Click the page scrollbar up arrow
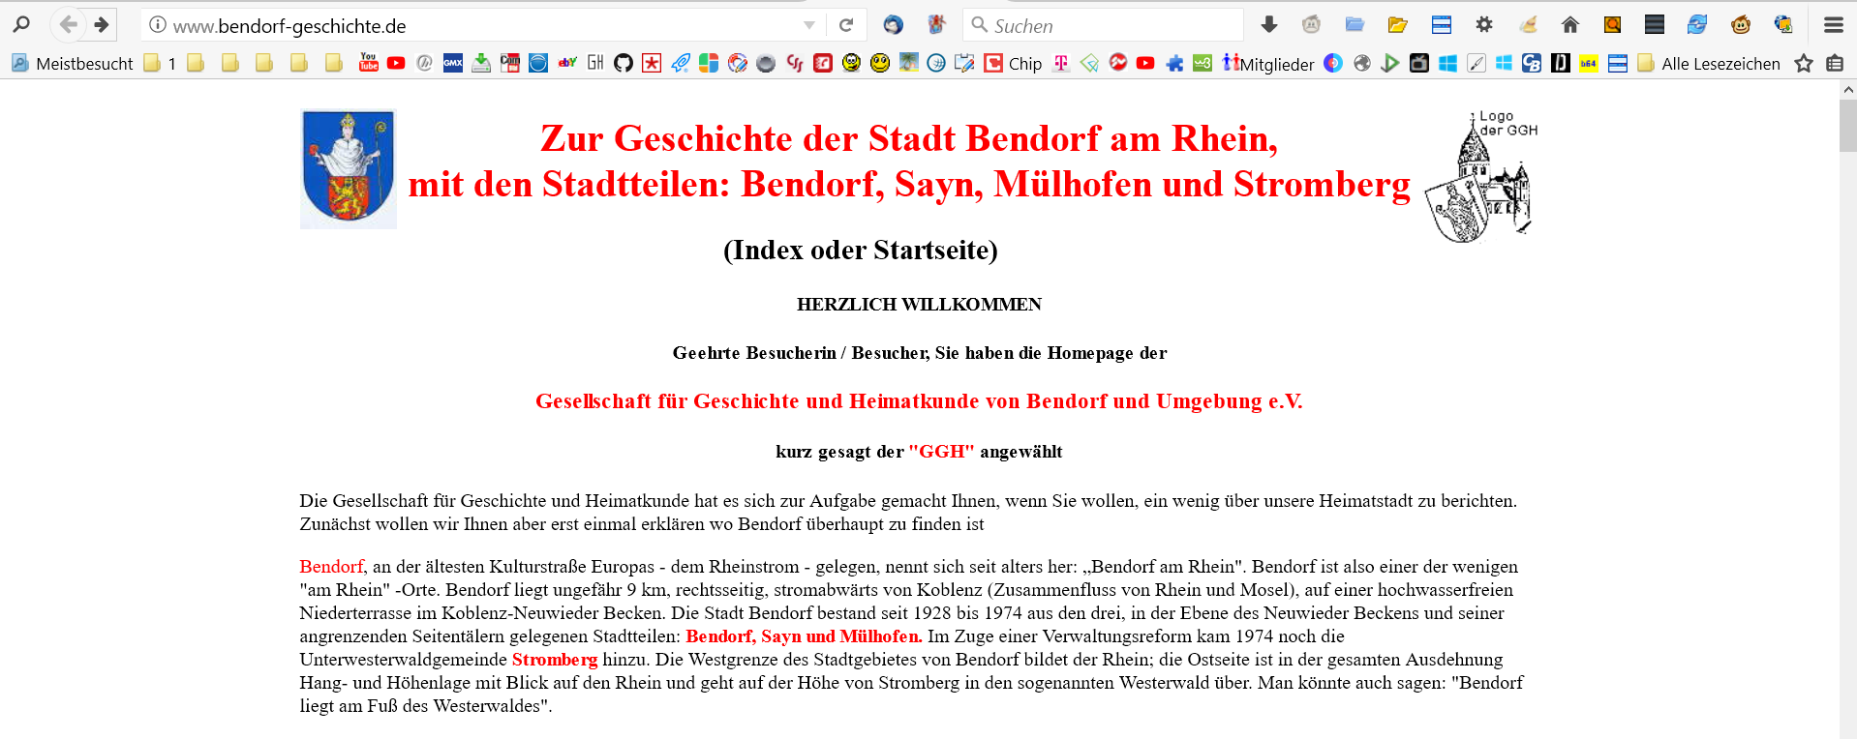 point(1848,89)
